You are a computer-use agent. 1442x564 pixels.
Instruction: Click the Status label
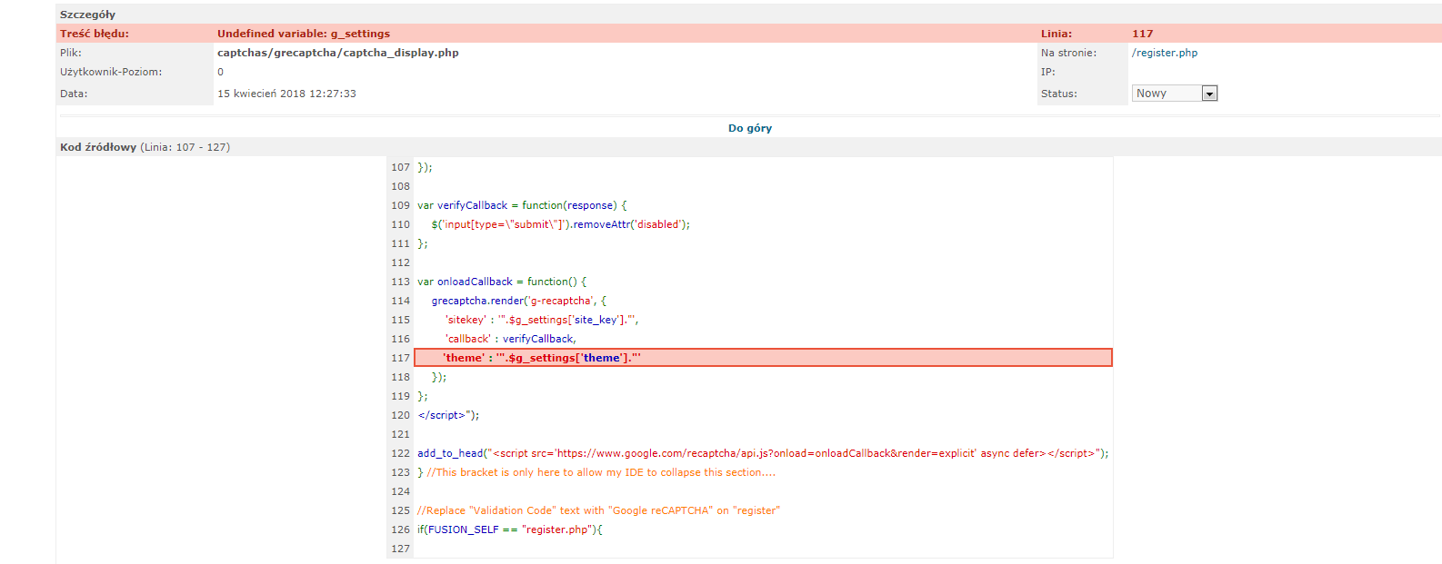coord(1059,94)
